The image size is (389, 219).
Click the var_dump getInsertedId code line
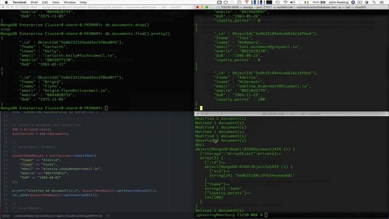coord(55,195)
